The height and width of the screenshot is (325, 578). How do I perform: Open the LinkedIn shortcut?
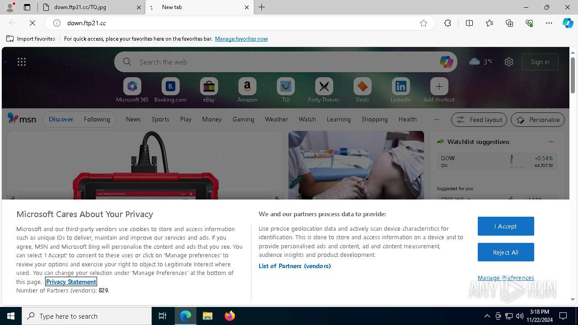point(401,90)
